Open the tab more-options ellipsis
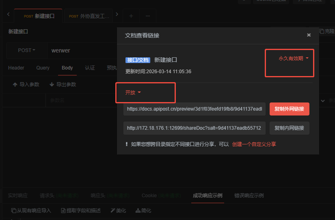The image size is (335, 220). tap(148, 16)
